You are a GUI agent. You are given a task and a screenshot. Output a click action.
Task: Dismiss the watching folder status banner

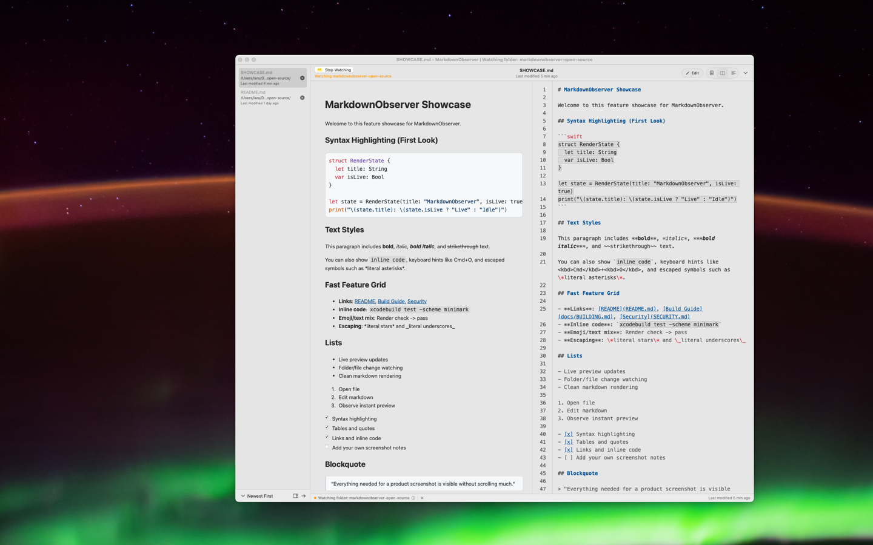tap(422, 497)
